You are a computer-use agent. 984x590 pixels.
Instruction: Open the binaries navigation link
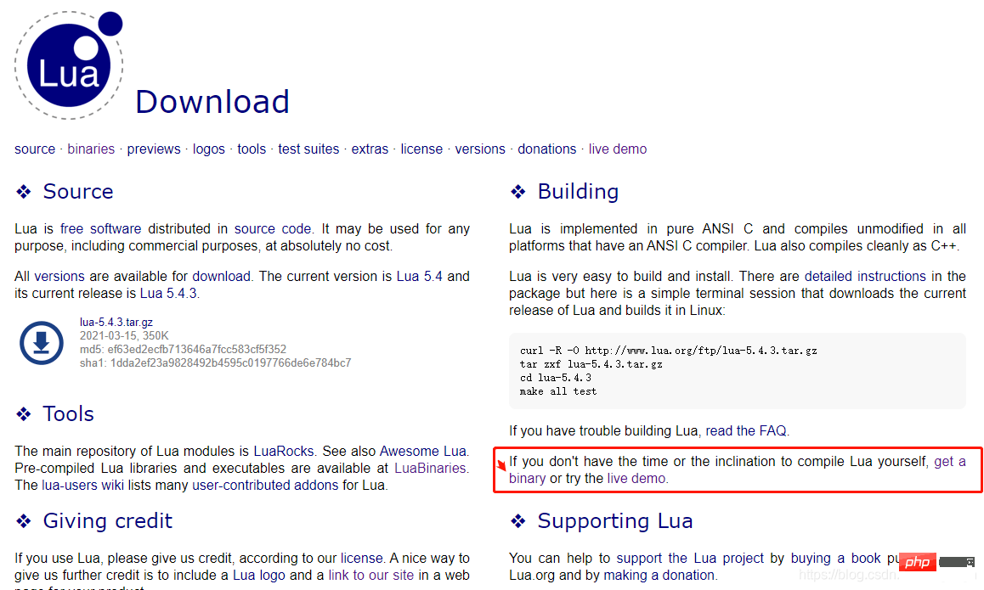tap(91, 149)
